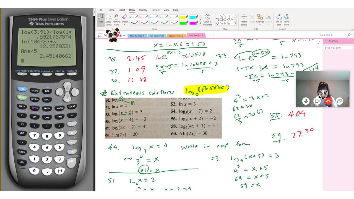Open the Arrange dropdown menu
Screen dimensions: 354x199
(x=260, y=20)
